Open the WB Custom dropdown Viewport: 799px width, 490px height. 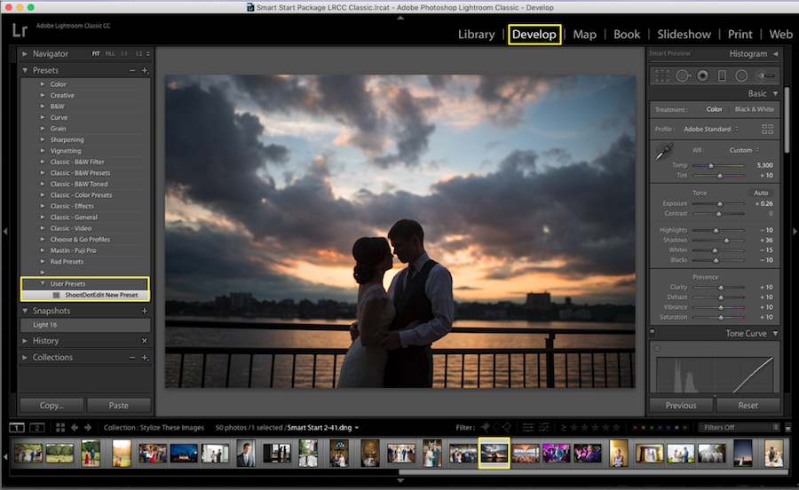pyautogui.click(x=744, y=150)
